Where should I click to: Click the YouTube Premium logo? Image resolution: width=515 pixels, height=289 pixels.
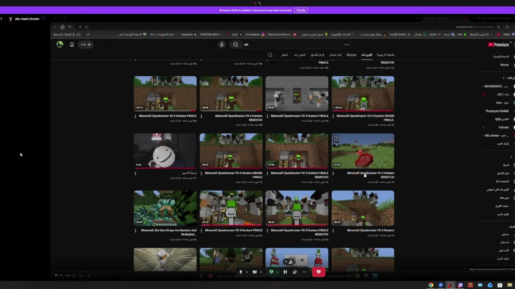[499, 45]
